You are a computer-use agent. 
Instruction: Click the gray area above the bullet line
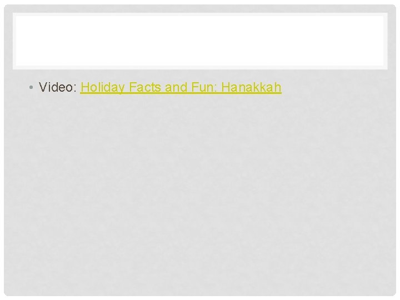pos(200,74)
